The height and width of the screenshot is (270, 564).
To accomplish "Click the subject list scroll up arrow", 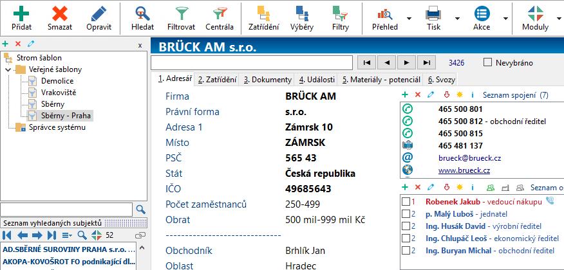I will [142, 248].
